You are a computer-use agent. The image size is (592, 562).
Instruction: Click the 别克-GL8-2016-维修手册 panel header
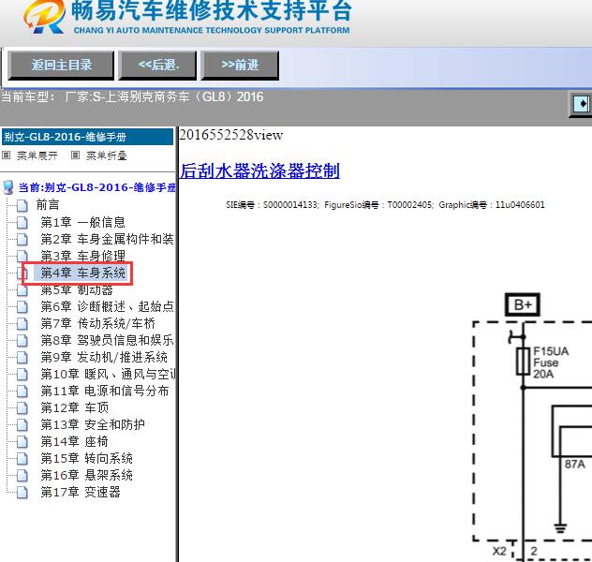pos(88,137)
